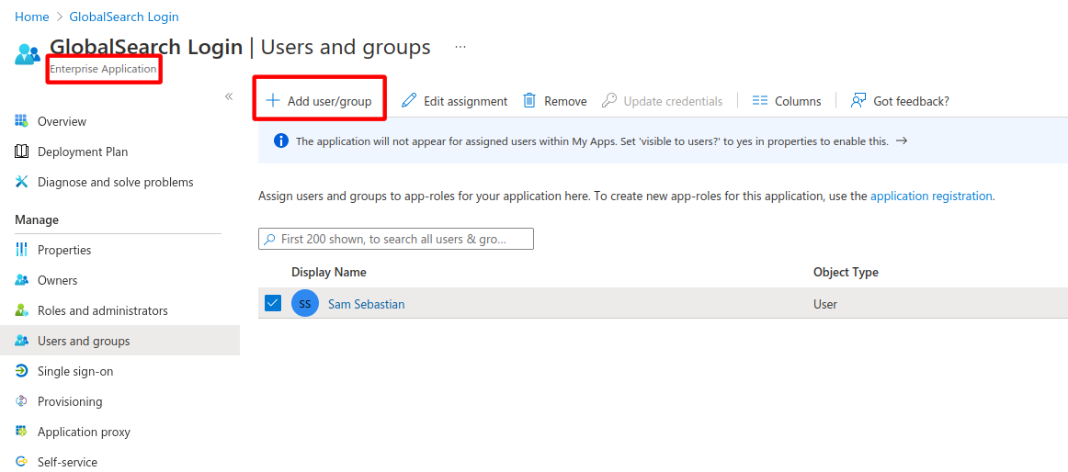Screen dimensions: 1068x472
Task: Click the Users and groups sidebar icon
Action: tap(21, 341)
